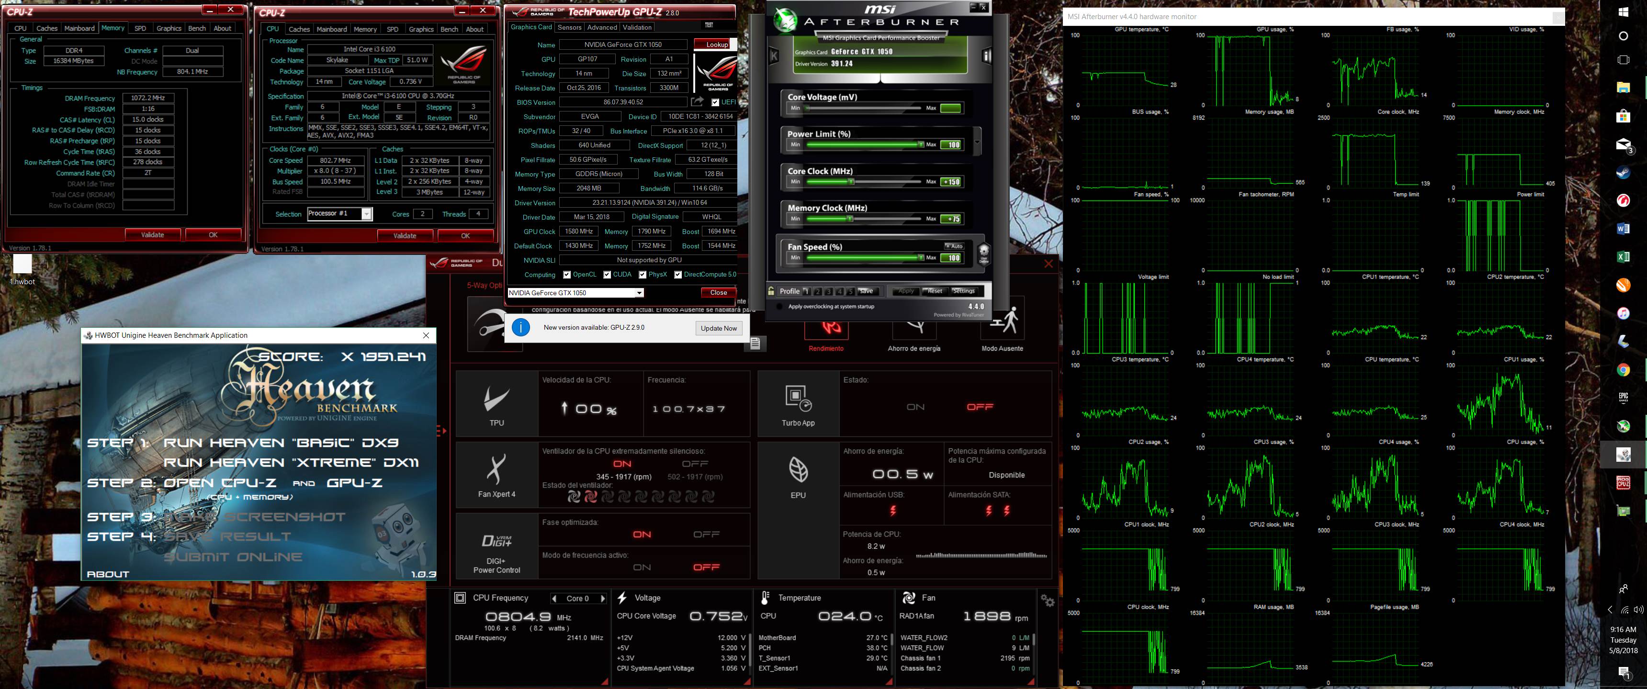Toggle the OpenCL checkbox in GPU-Z
Image resolution: width=1647 pixels, height=689 pixels.
(x=566, y=275)
